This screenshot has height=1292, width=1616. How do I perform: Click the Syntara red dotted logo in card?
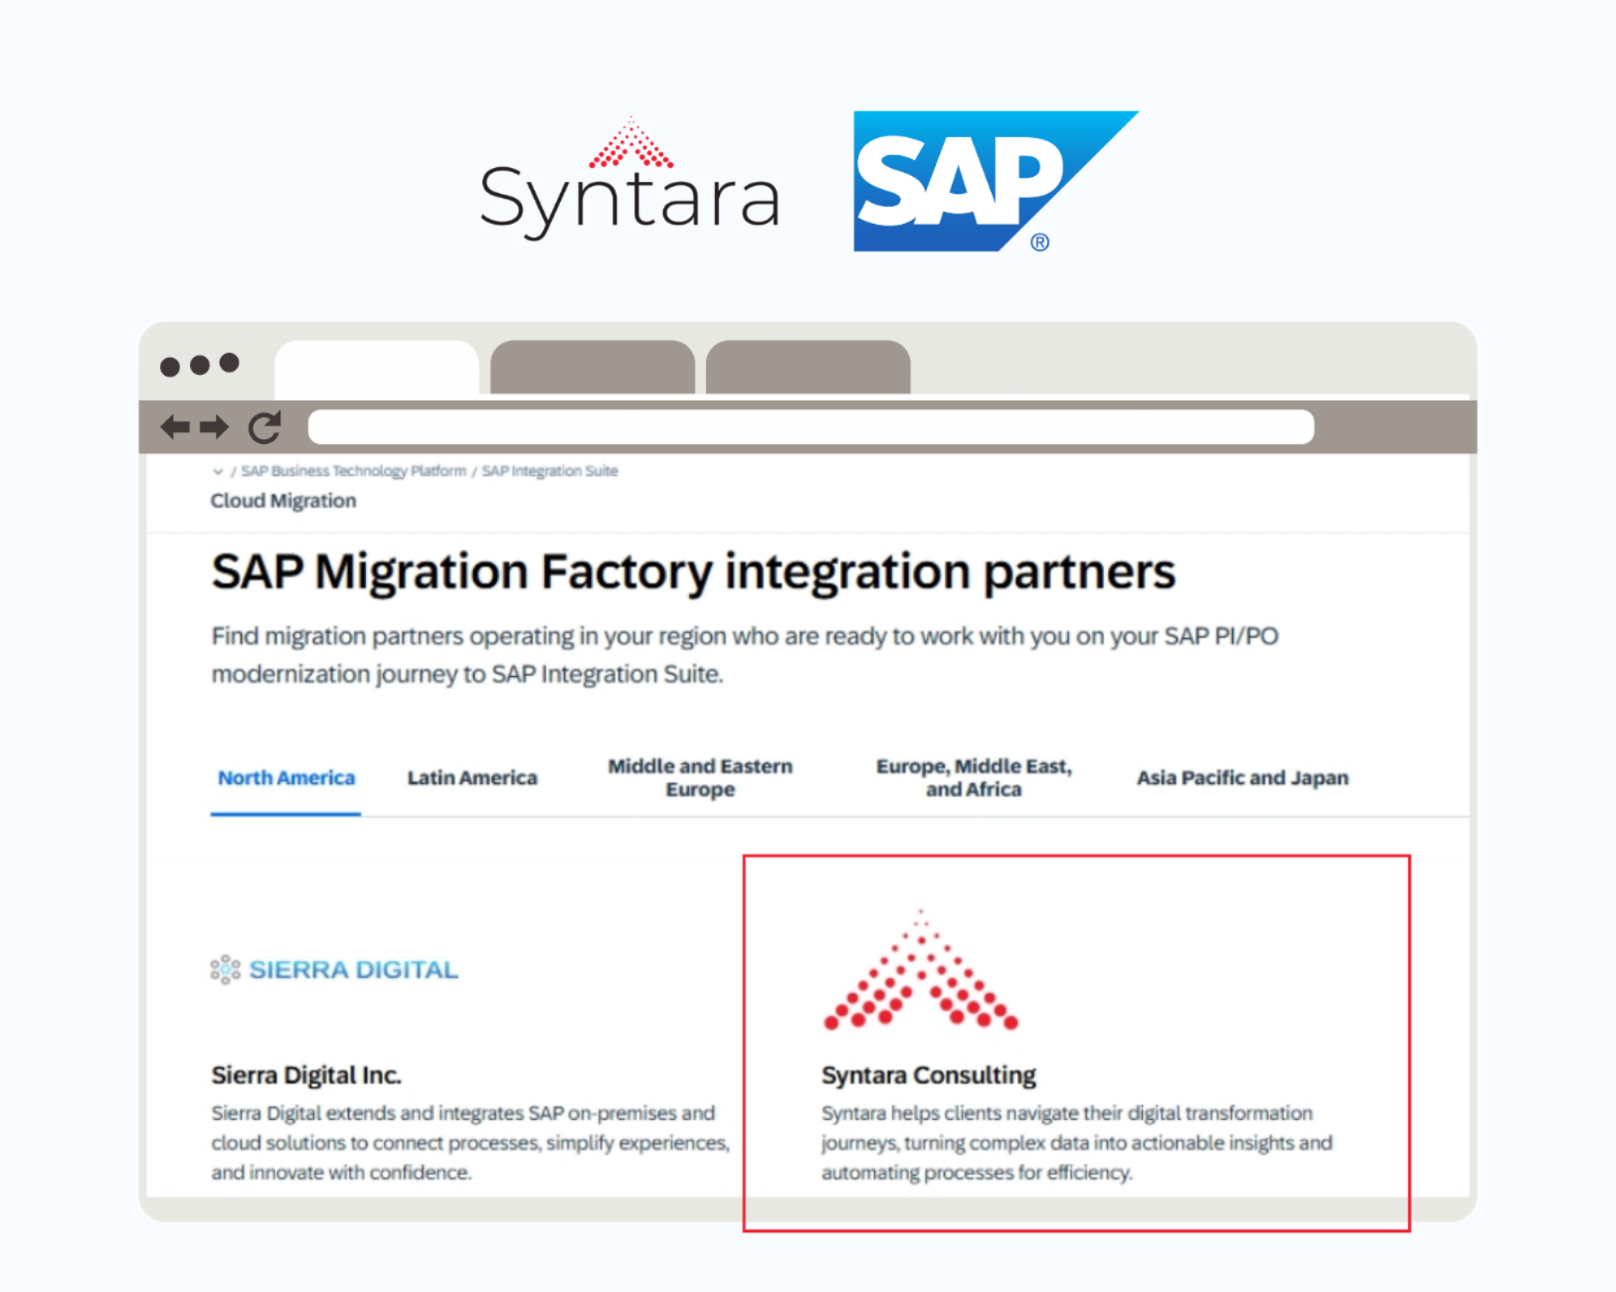(x=921, y=969)
